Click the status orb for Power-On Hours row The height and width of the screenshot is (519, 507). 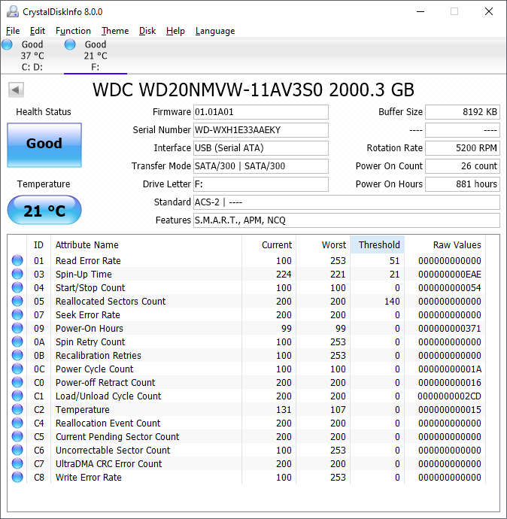pos(17,329)
